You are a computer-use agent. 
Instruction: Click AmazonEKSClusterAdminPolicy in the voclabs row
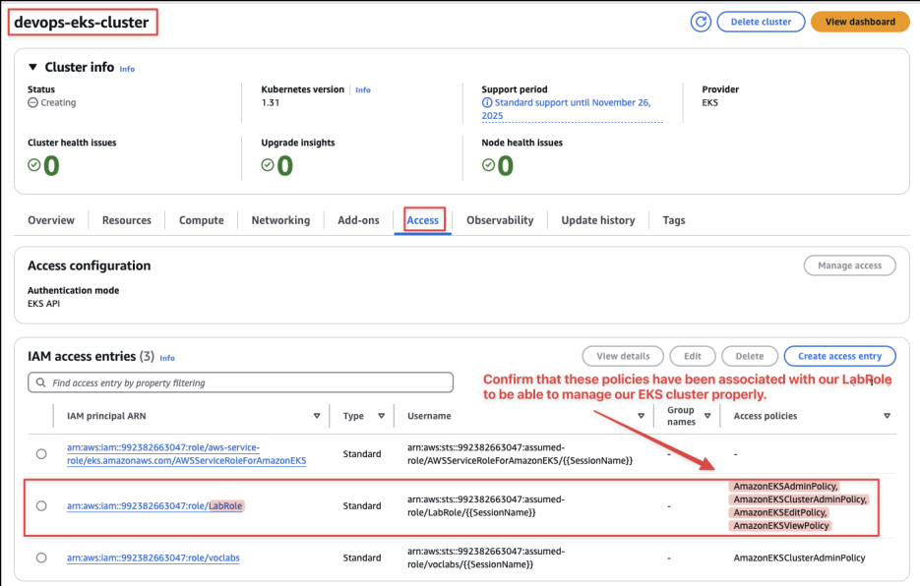(x=799, y=557)
